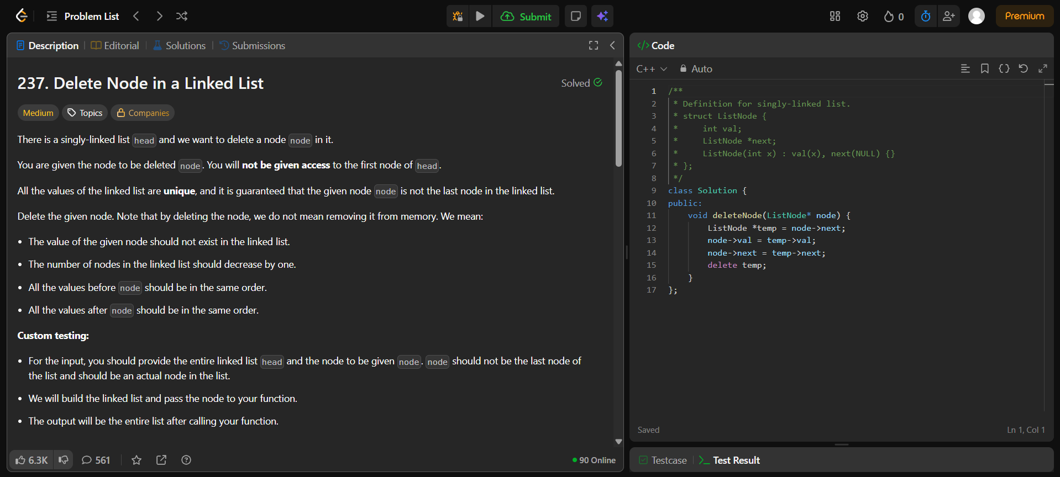This screenshot has height=477, width=1060.
Task: Reset code to default with revert icon
Action: (x=1023, y=68)
